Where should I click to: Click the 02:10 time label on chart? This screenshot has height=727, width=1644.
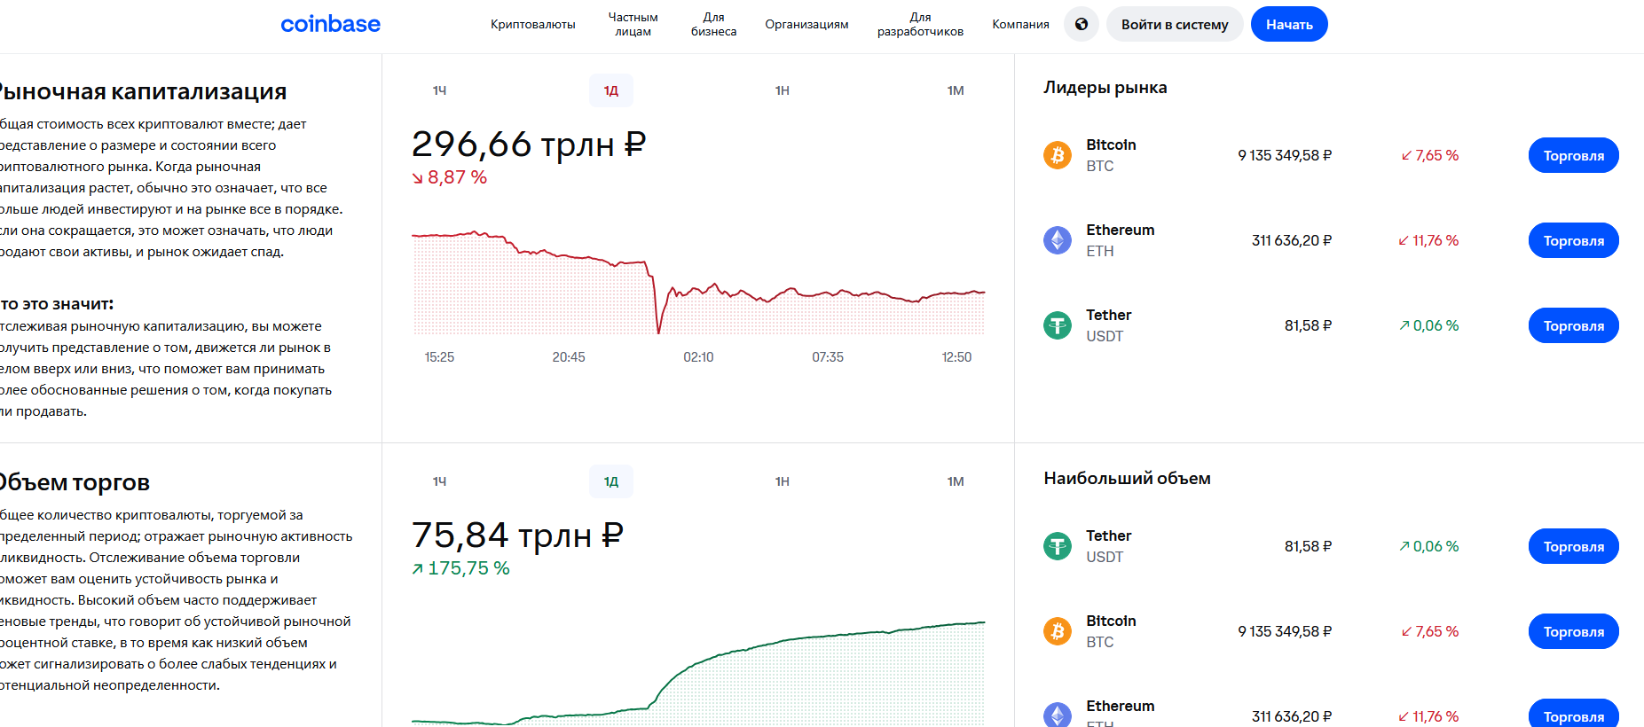click(698, 357)
